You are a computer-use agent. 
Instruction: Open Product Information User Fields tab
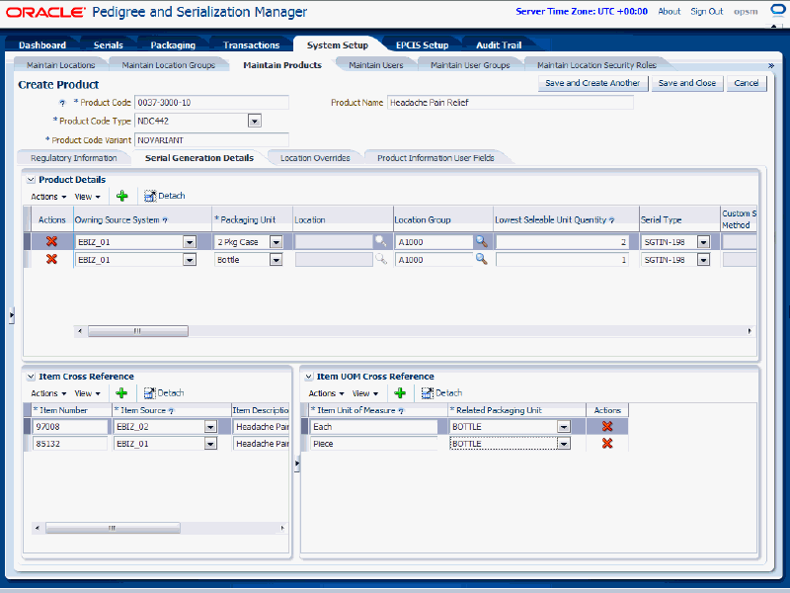pos(435,158)
